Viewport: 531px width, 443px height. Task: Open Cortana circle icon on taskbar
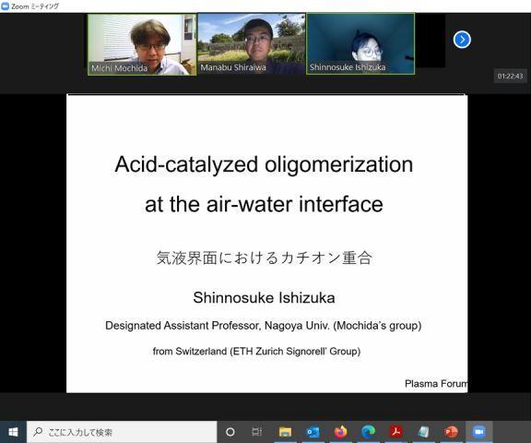(230, 432)
